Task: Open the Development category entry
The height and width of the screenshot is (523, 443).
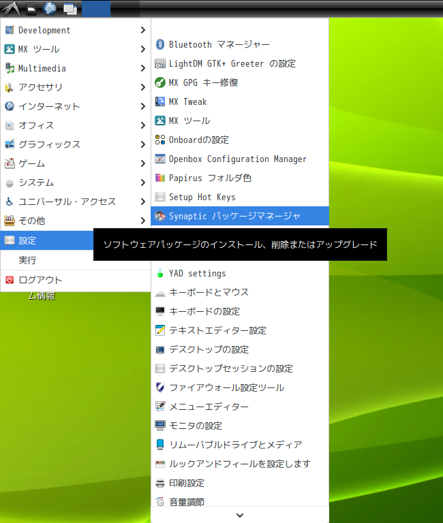Action: click(76, 30)
